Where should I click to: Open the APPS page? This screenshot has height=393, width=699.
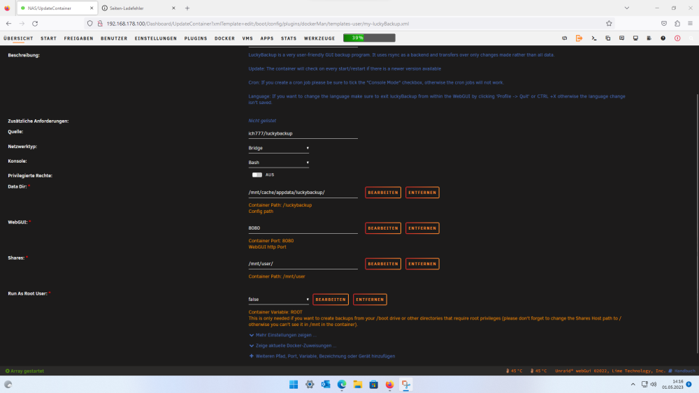point(267,38)
